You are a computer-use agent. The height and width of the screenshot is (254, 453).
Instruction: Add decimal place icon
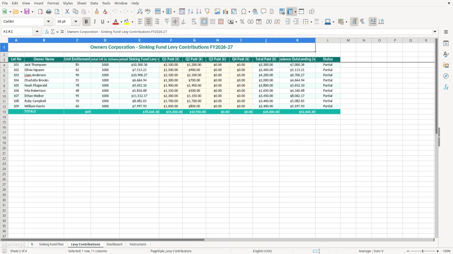(269, 22)
